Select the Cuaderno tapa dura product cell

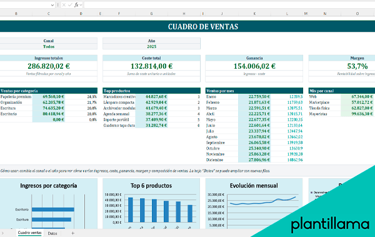(x=119, y=126)
